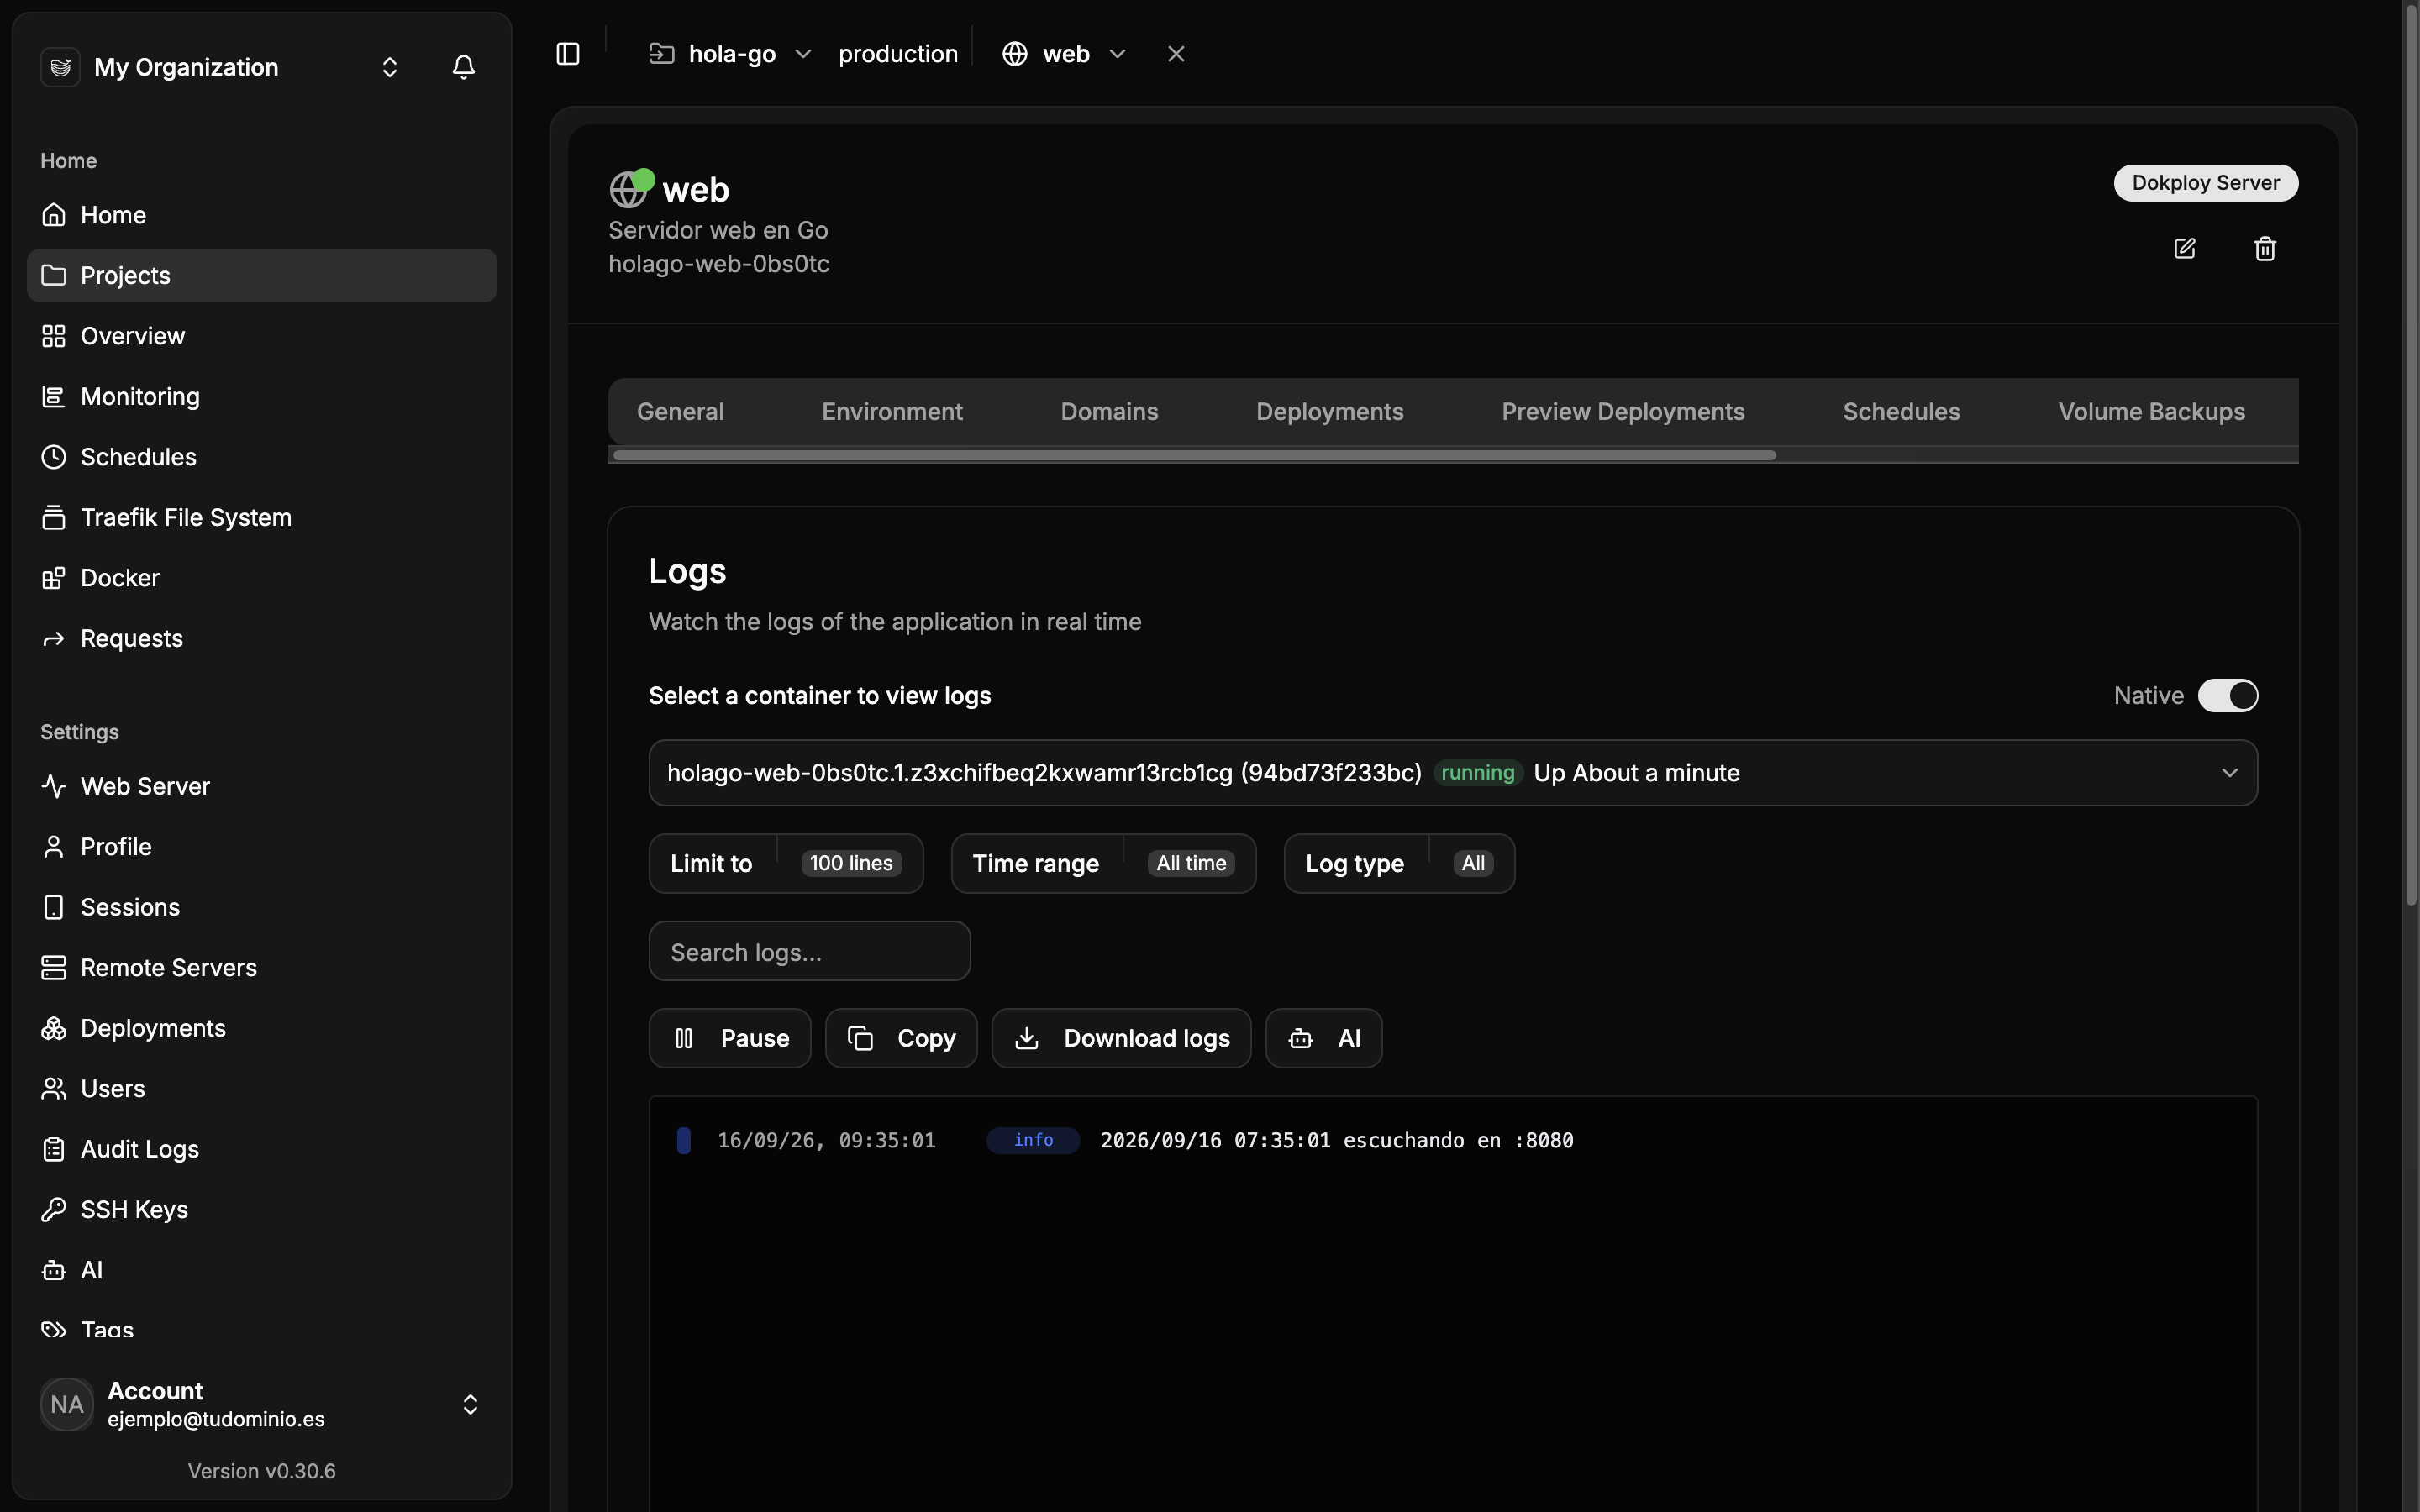Screen dimensions: 2420x1512
Task: Expand the Account menu
Action: (x=261, y=1404)
